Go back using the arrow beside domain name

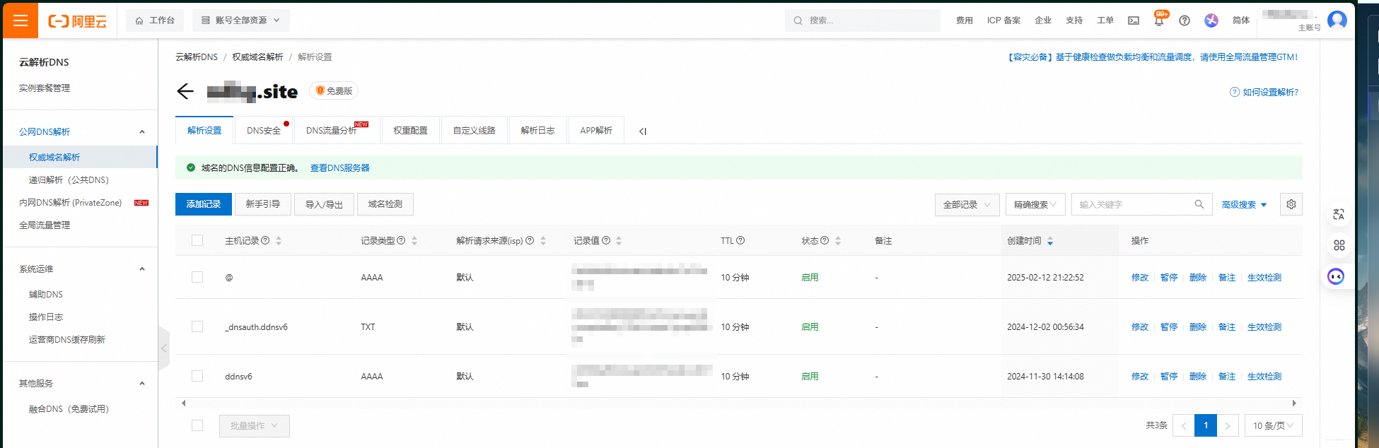[x=185, y=91]
